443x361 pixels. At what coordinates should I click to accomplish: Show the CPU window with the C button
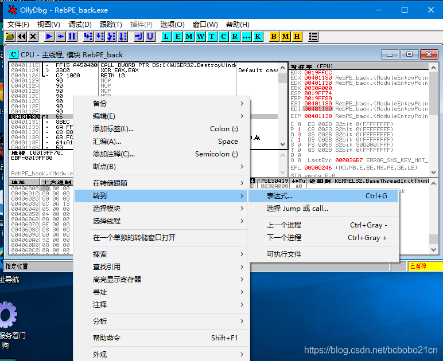[223, 37]
